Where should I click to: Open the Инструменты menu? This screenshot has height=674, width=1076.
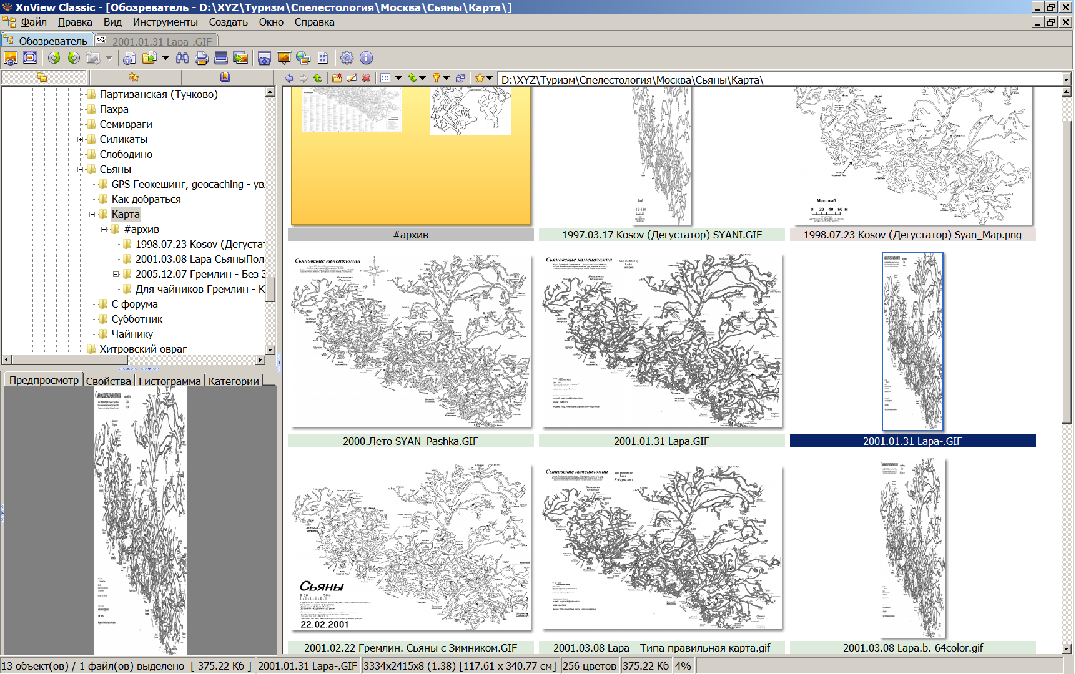[x=165, y=22]
